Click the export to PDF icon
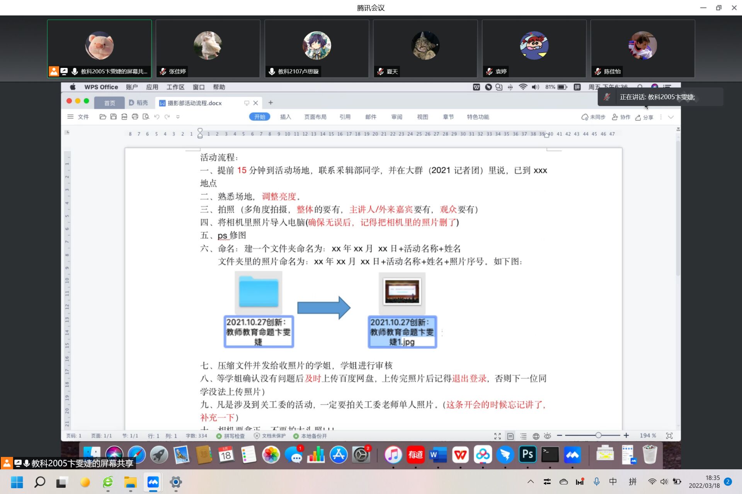This screenshot has width=742, height=494. pyautogui.click(x=124, y=117)
